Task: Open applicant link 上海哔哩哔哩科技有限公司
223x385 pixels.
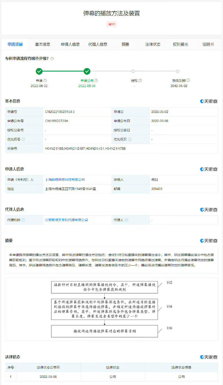Action: point(65,180)
